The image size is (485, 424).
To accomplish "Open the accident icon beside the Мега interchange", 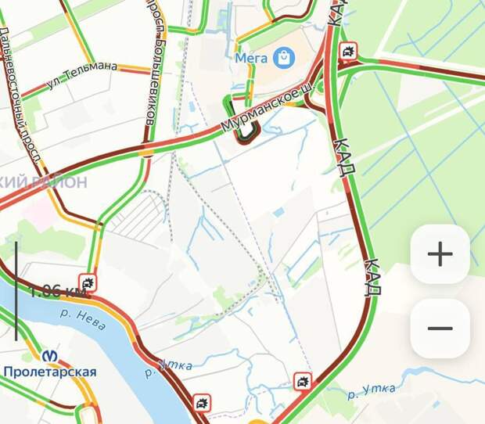I will click(349, 51).
